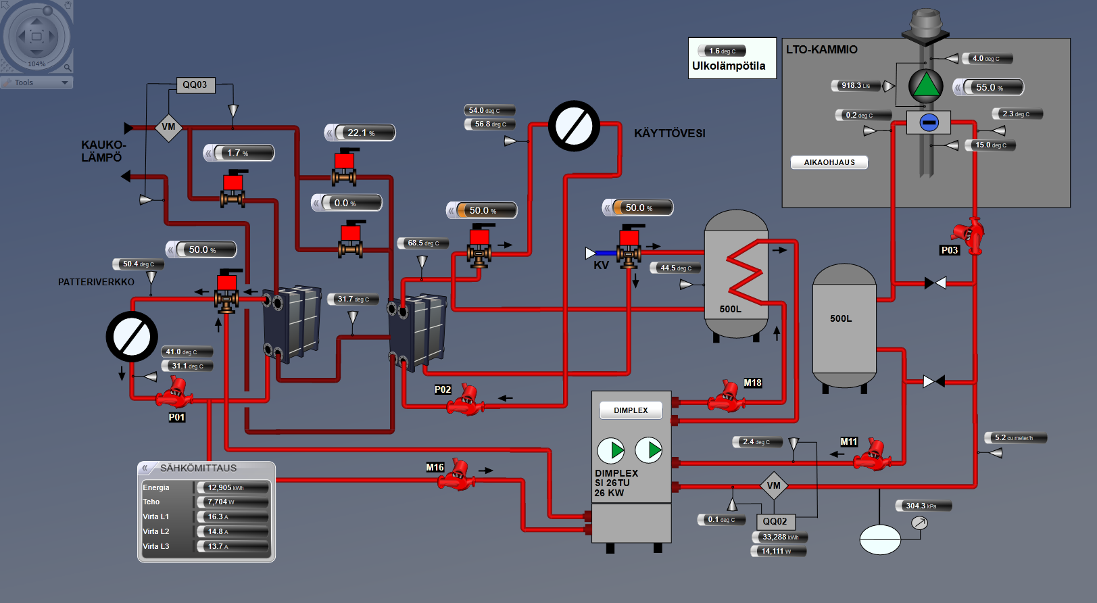The width and height of the screenshot is (1097, 603).
Task: Expand the 55.0 % fan speed control
Action: coord(958,87)
